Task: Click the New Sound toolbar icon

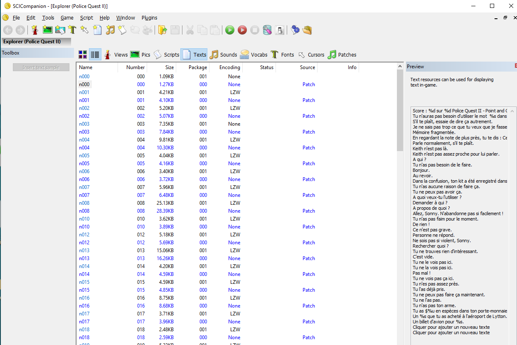Action: [110, 30]
